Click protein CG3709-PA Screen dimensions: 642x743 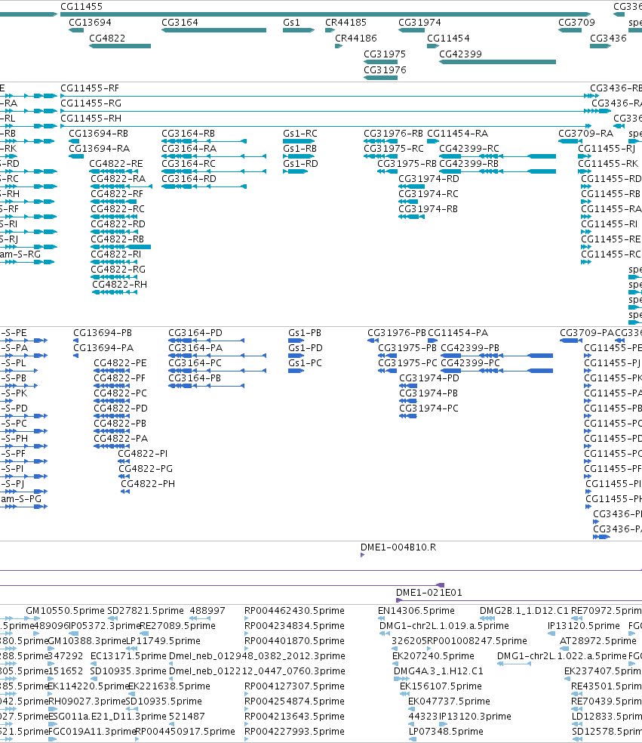point(587,333)
